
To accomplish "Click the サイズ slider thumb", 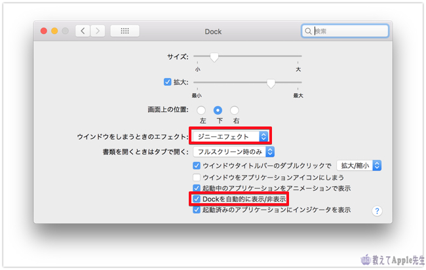I will click(x=214, y=57).
